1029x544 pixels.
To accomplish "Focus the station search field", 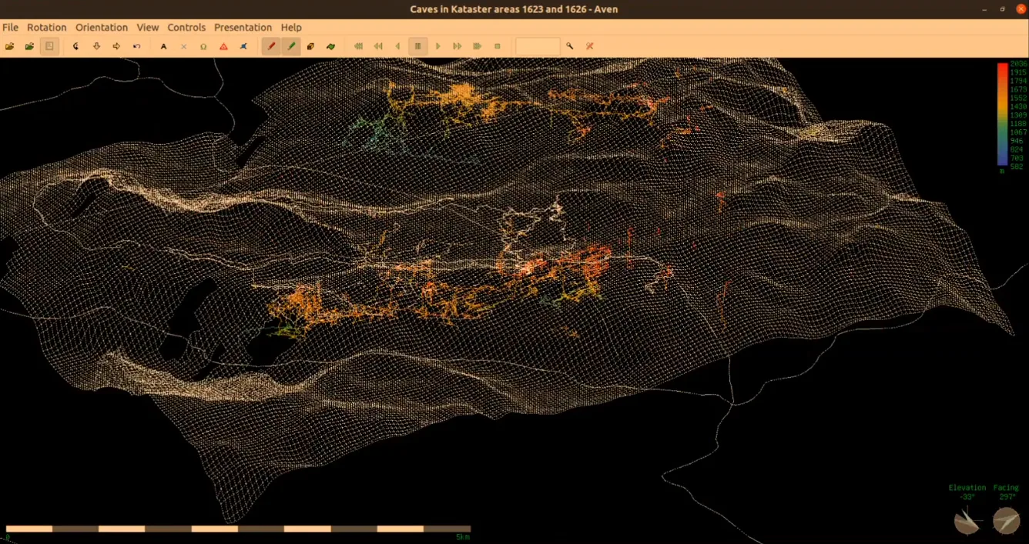I will click(x=538, y=46).
